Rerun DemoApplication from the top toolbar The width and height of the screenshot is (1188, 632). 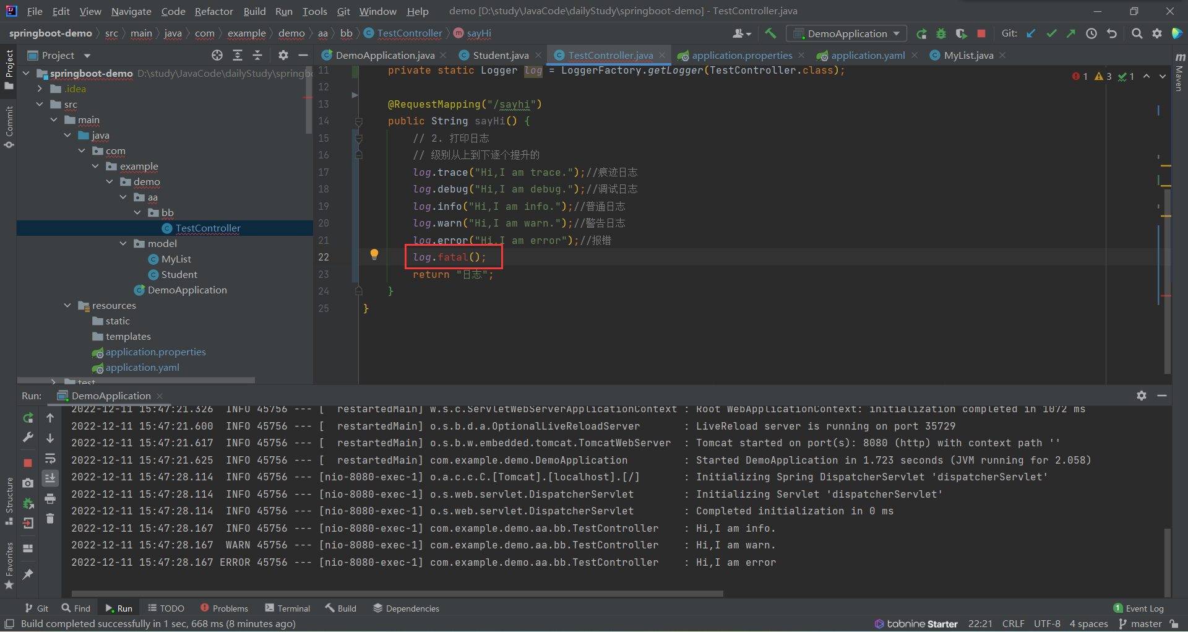click(921, 33)
